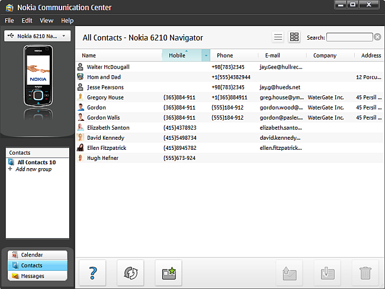Click Mom and Dad contact avatar
Screen dimensions: 385x289
(x=81, y=77)
